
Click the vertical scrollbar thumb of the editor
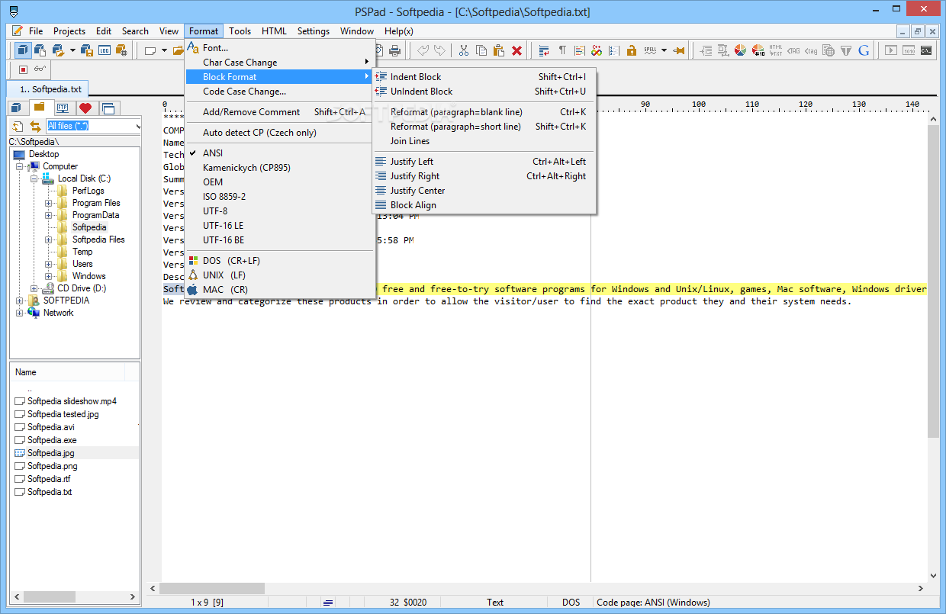click(x=933, y=281)
